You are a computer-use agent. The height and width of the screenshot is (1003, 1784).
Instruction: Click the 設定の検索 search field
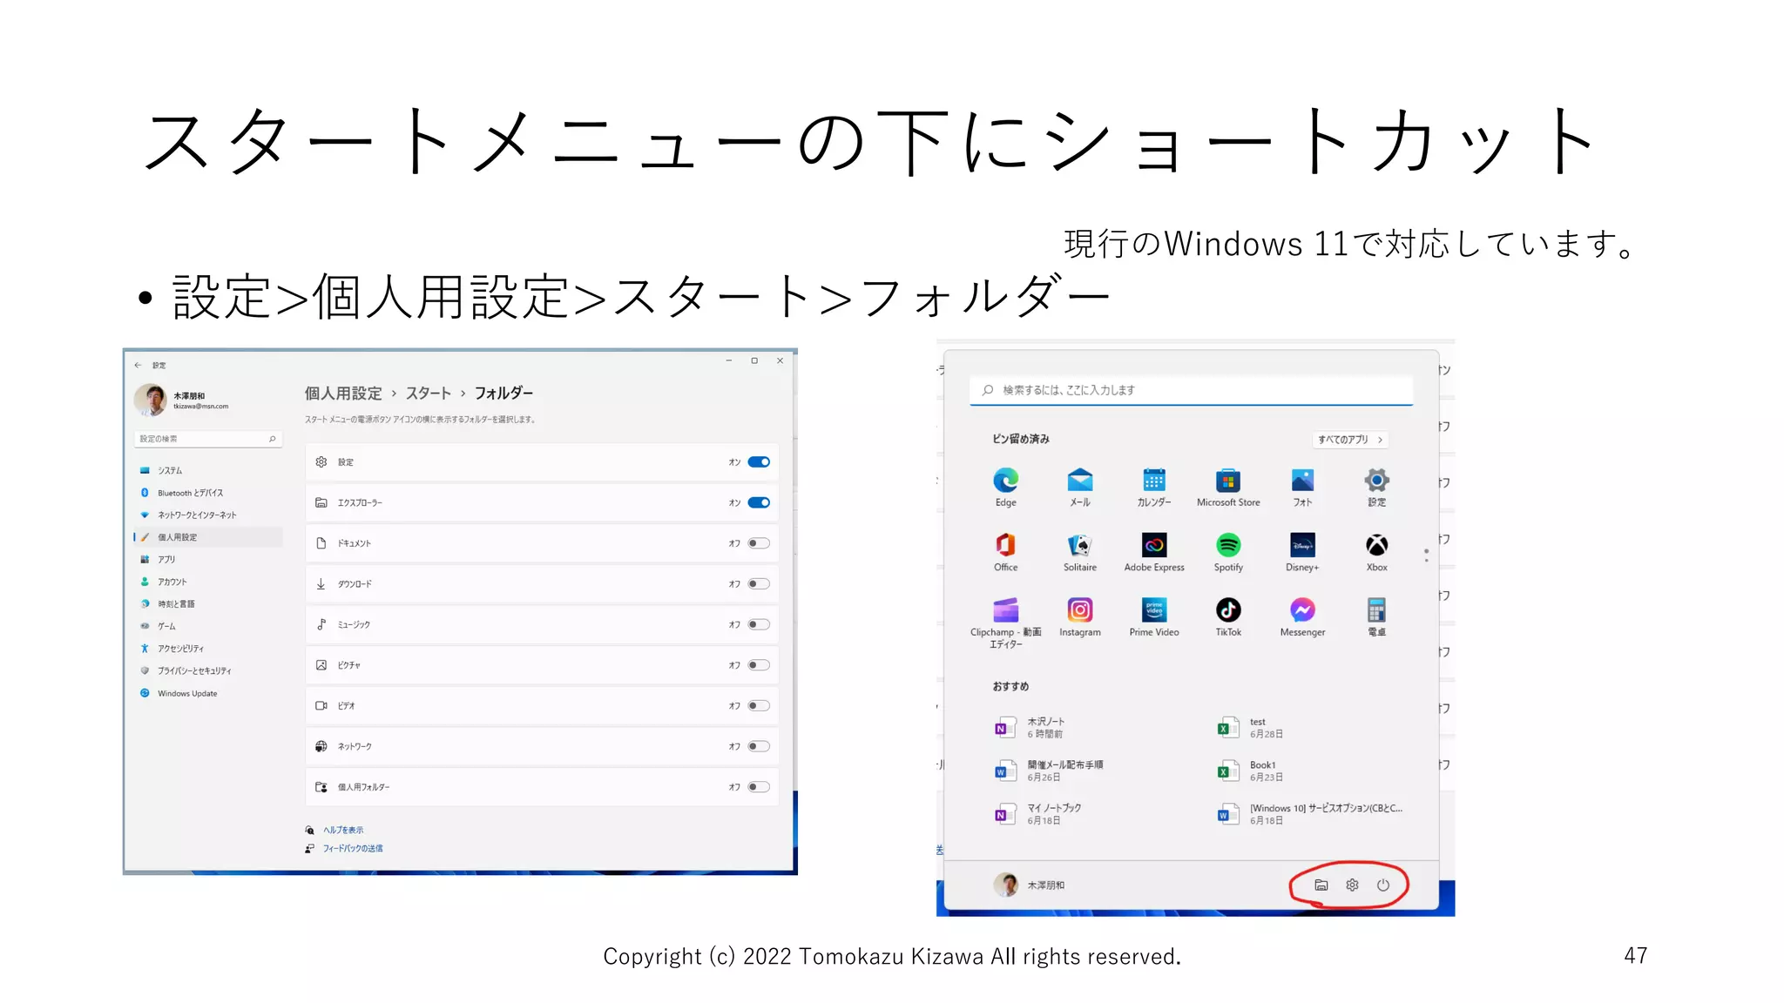tap(207, 439)
